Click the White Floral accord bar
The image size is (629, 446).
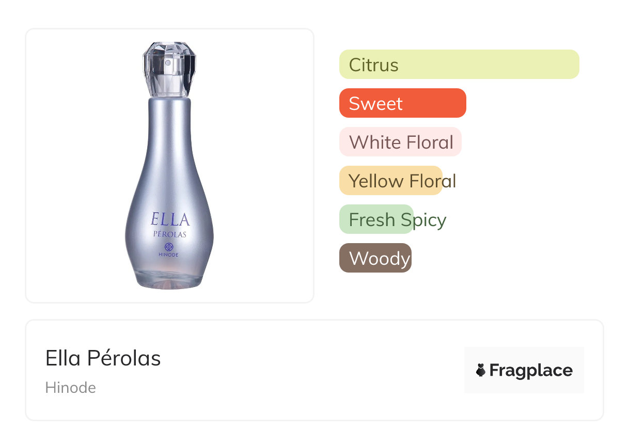pos(400,142)
